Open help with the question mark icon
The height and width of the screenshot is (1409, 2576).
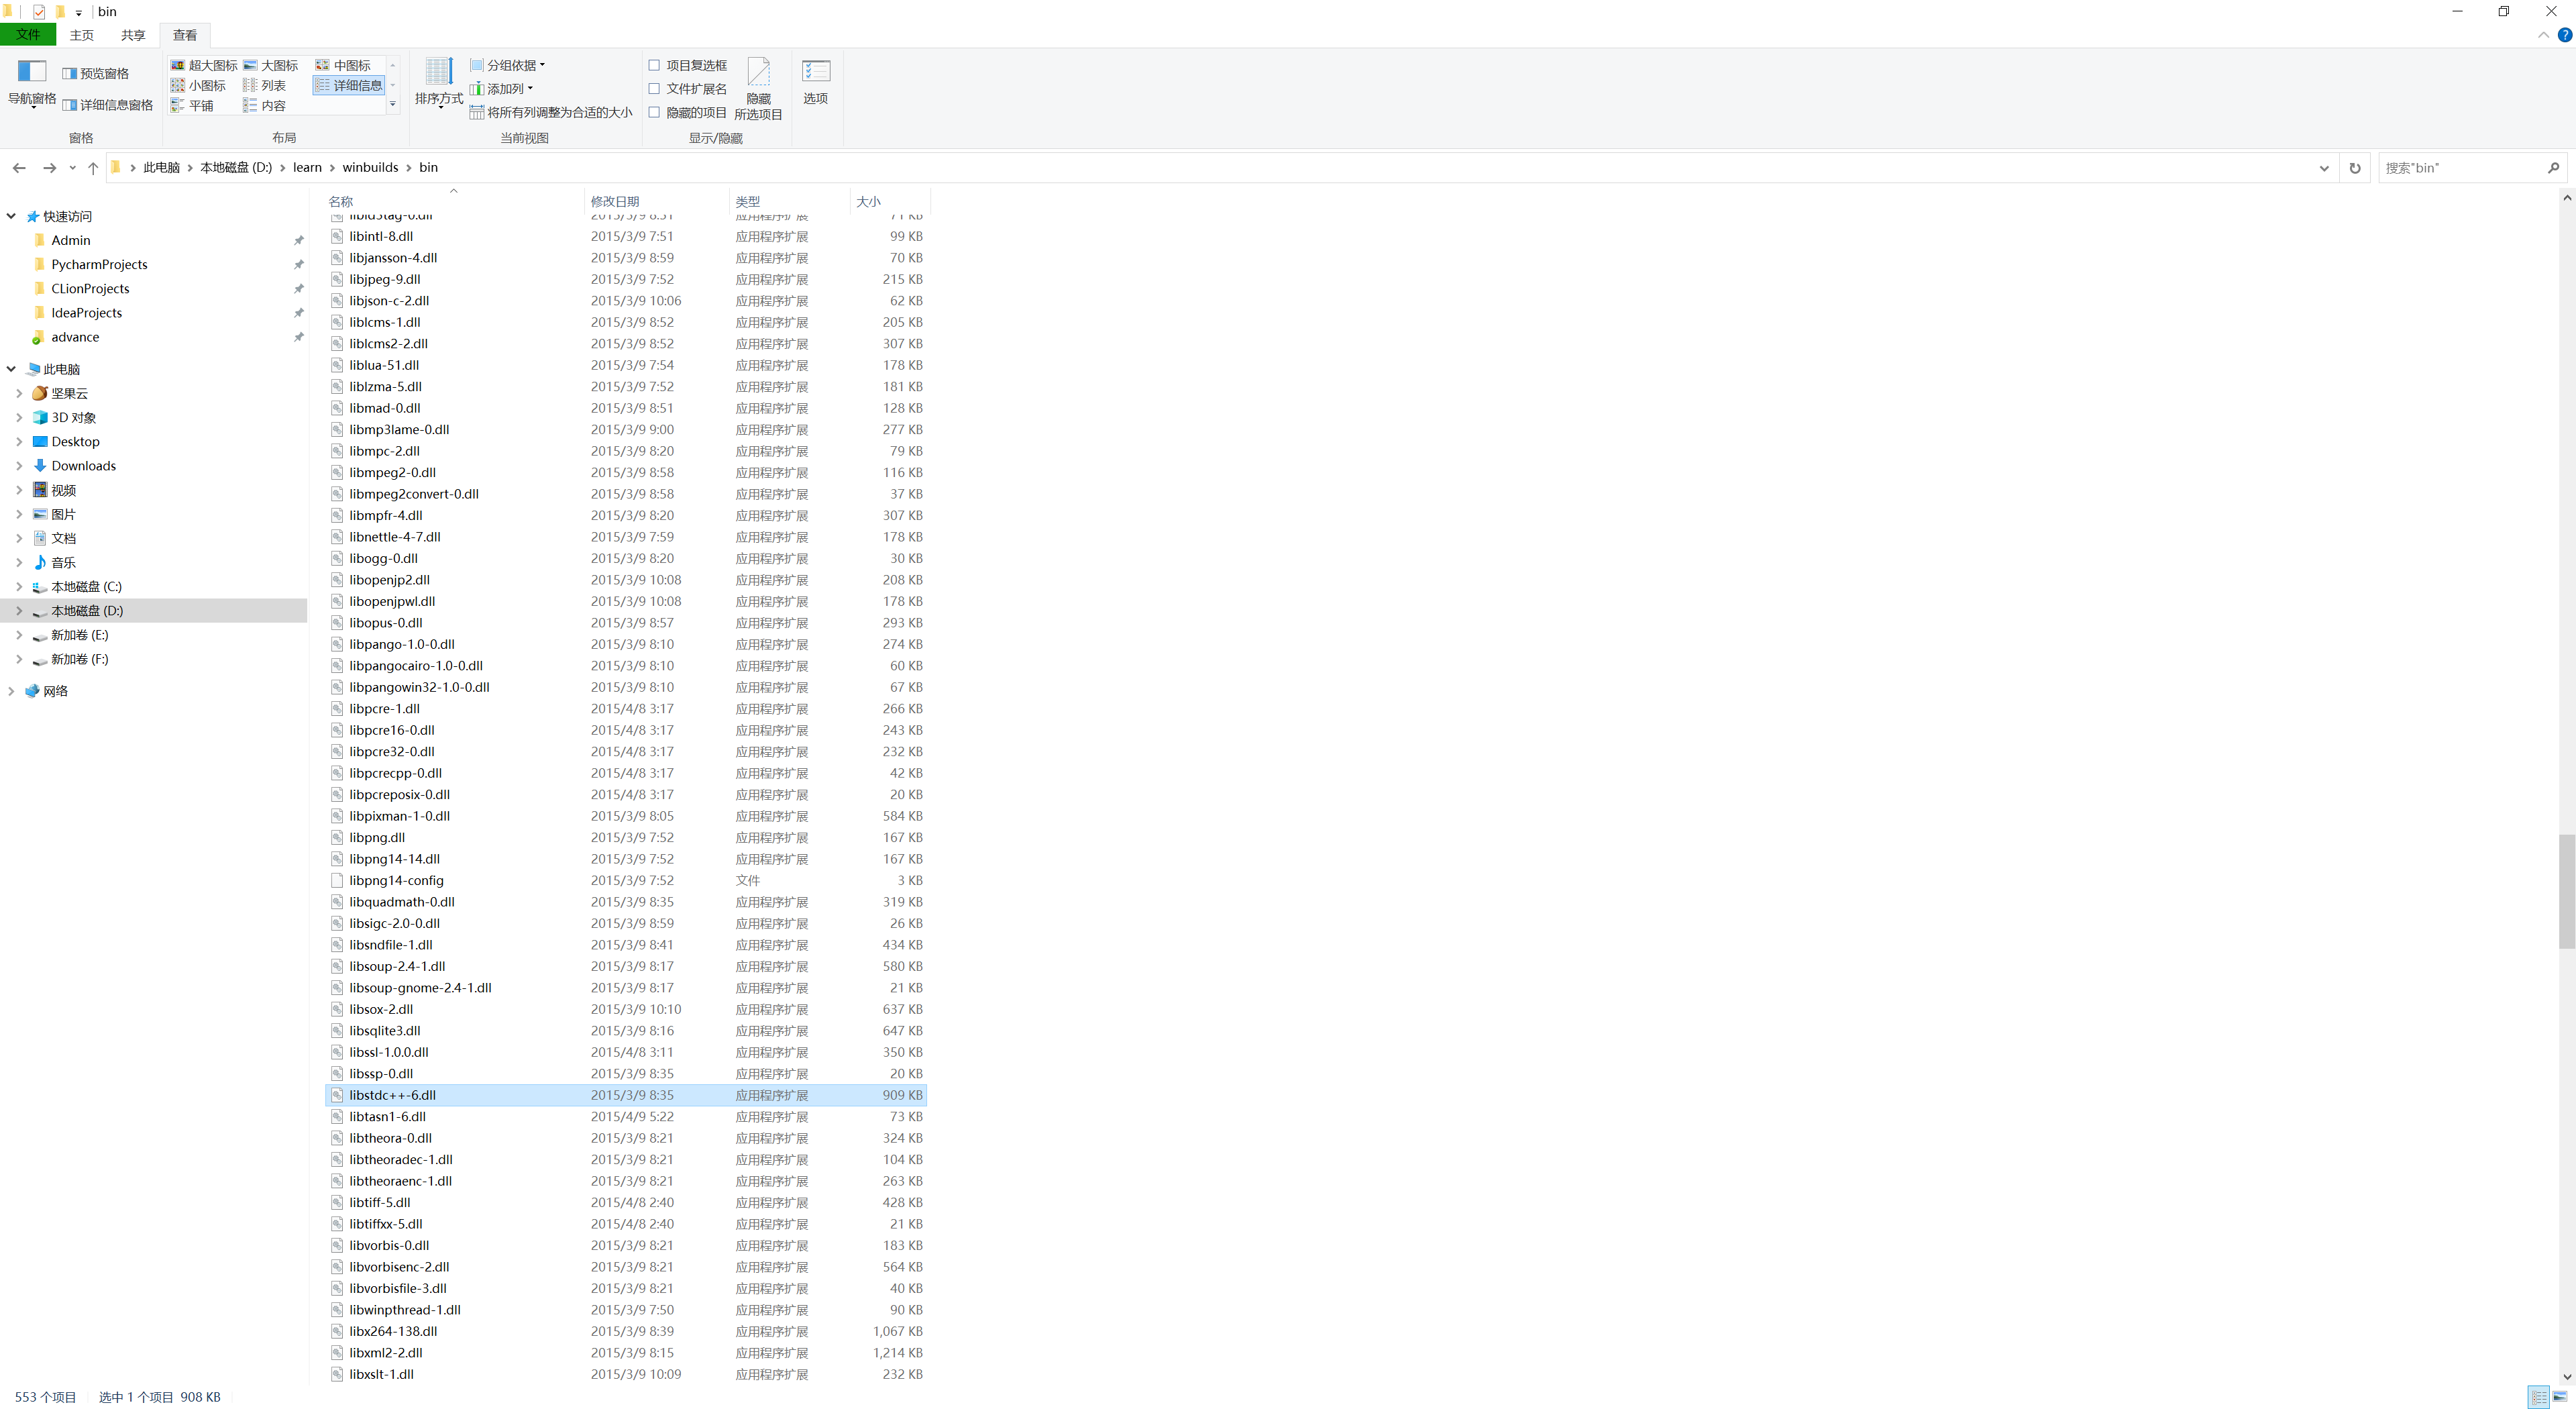click(x=2565, y=35)
